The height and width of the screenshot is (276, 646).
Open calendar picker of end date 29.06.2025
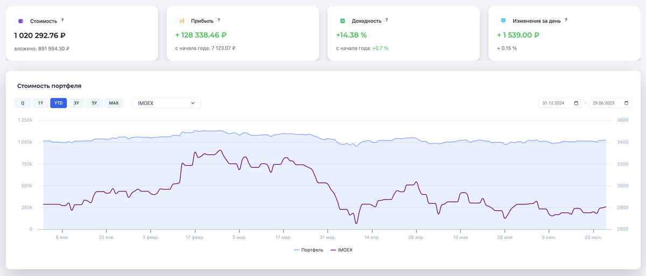coord(627,103)
